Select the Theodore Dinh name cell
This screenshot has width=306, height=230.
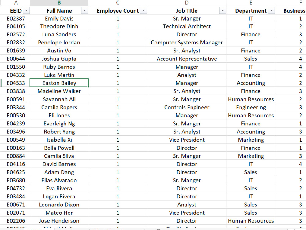coord(59,26)
